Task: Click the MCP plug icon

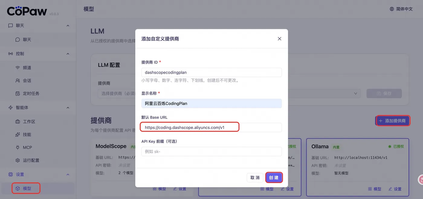Action: [18, 148]
